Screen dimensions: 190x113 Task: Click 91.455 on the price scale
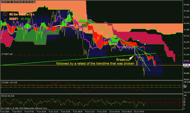(186, 23)
